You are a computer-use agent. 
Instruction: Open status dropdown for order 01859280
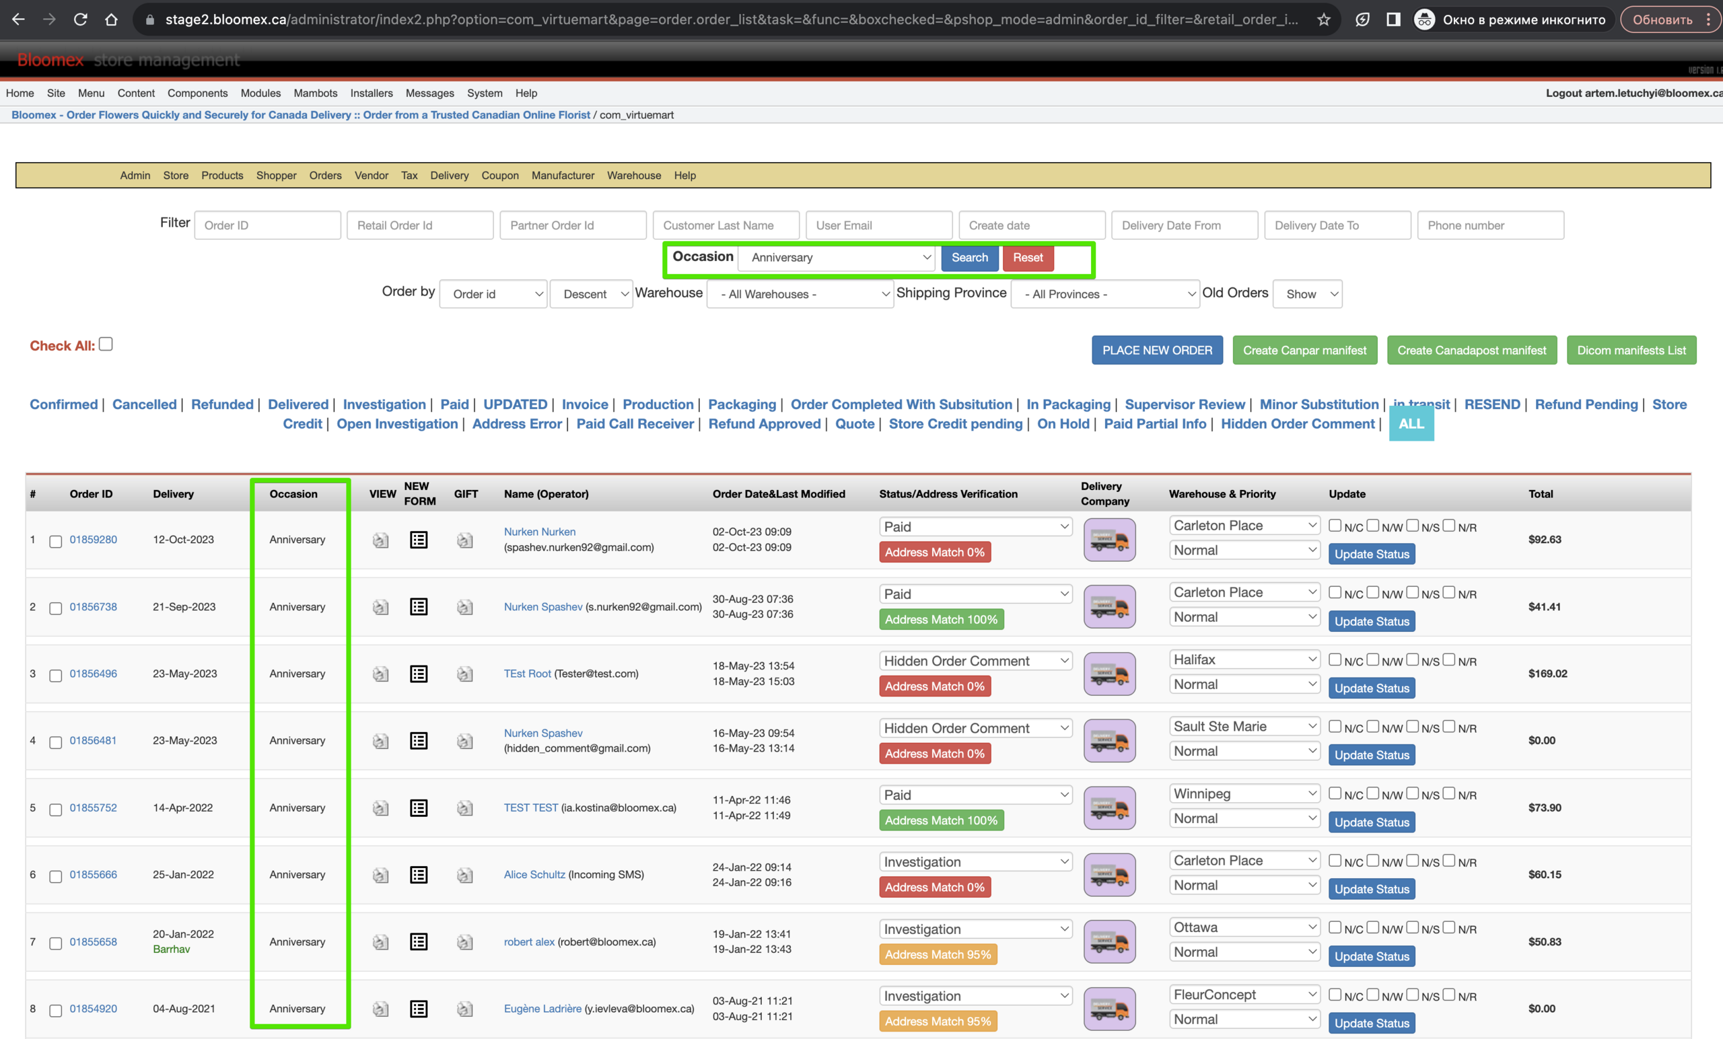[x=975, y=526]
